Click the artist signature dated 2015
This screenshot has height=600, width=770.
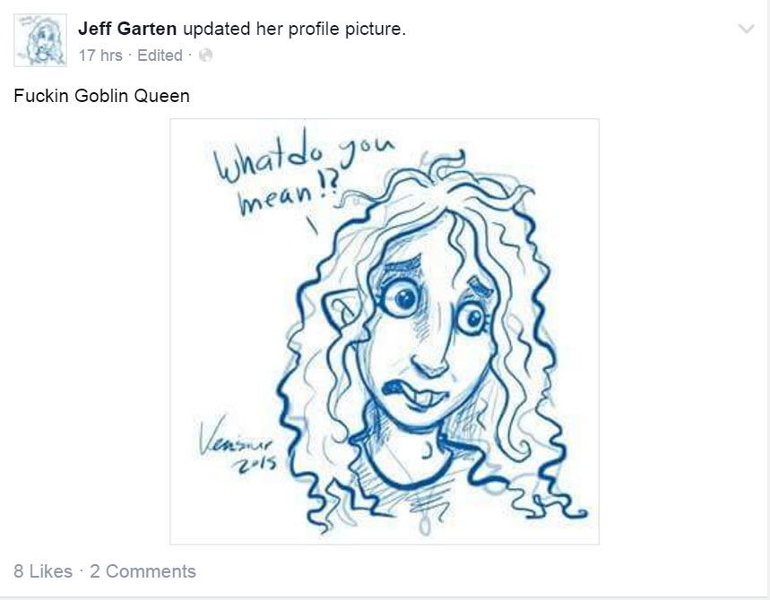point(238,444)
